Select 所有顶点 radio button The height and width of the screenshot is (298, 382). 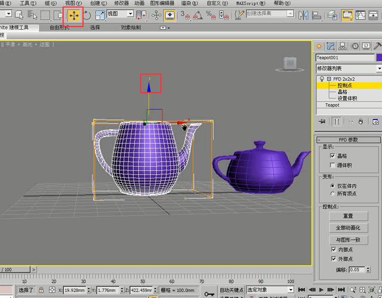coord(332,194)
